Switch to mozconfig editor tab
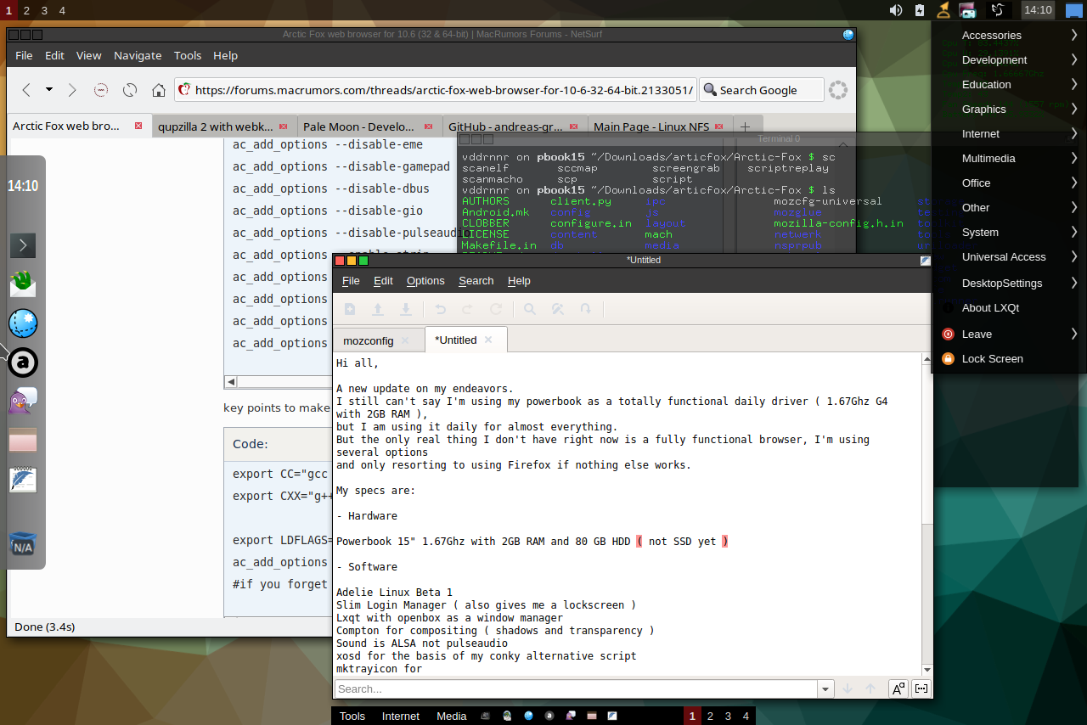The width and height of the screenshot is (1087, 725). click(x=369, y=340)
